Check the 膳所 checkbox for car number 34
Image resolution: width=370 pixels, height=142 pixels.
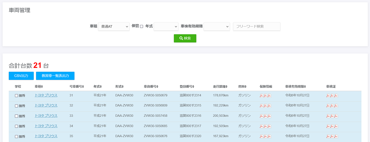point(17,126)
